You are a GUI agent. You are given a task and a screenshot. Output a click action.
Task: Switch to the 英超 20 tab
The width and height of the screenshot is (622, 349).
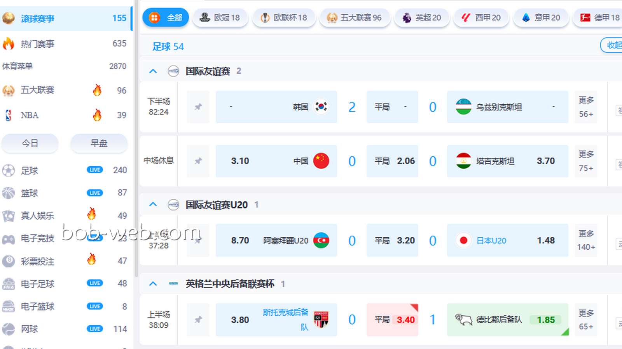[x=422, y=17]
